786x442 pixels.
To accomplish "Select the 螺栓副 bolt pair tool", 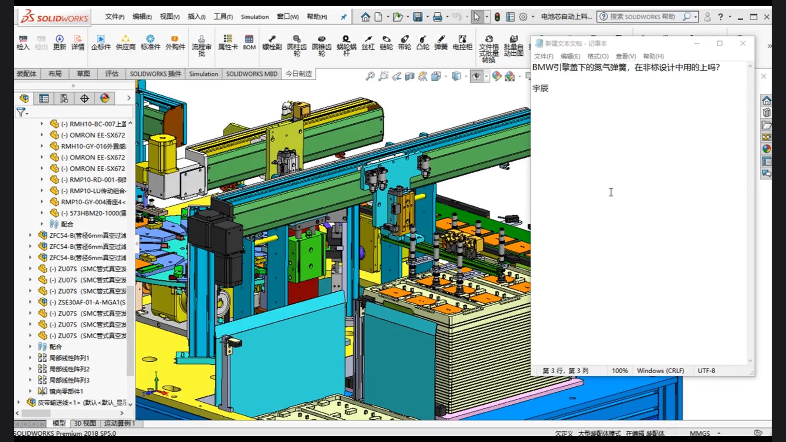I will tap(272, 43).
